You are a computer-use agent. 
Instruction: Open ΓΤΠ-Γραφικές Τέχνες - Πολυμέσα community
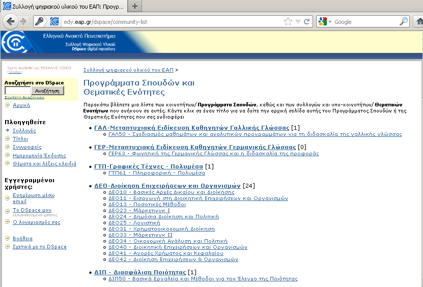pos(148,167)
